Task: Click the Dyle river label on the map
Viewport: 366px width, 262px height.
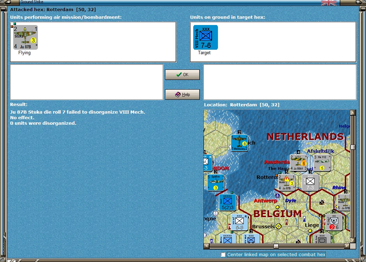Action: point(291,200)
